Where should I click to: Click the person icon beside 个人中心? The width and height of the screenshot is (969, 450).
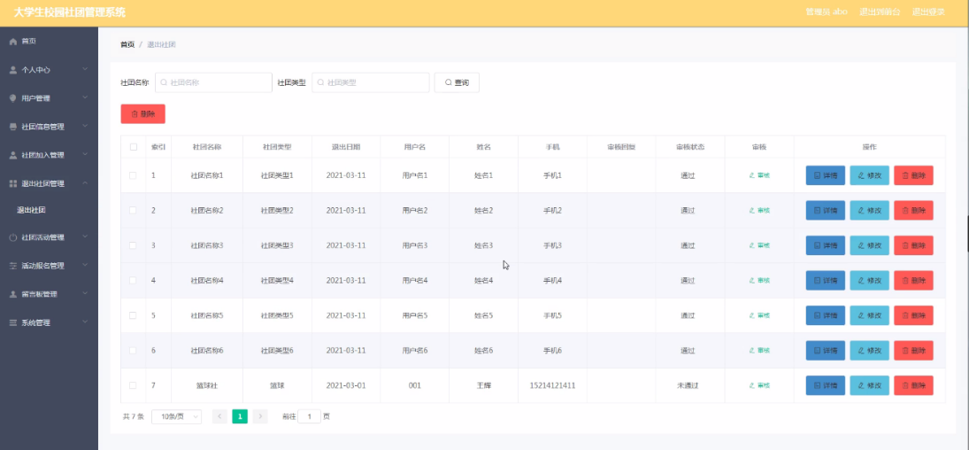click(x=13, y=70)
